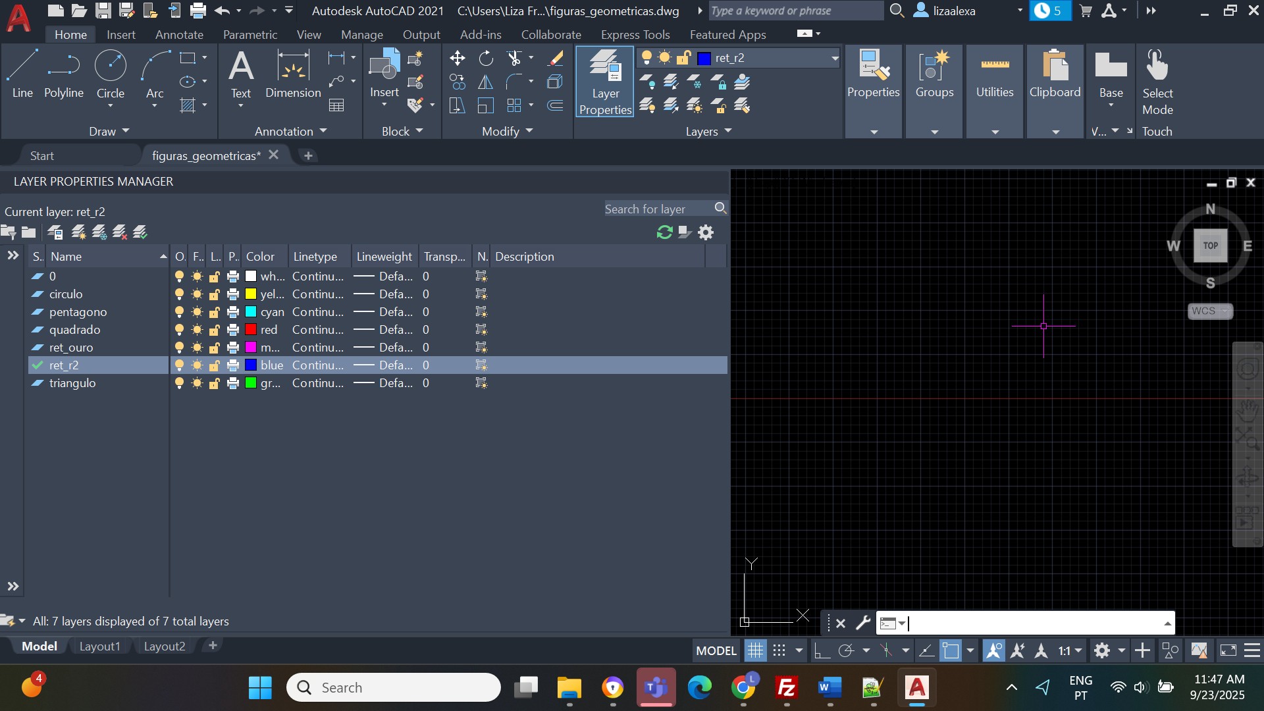Lock the triangulo layer
This screenshot has width=1264, height=711.
(x=215, y=383)
